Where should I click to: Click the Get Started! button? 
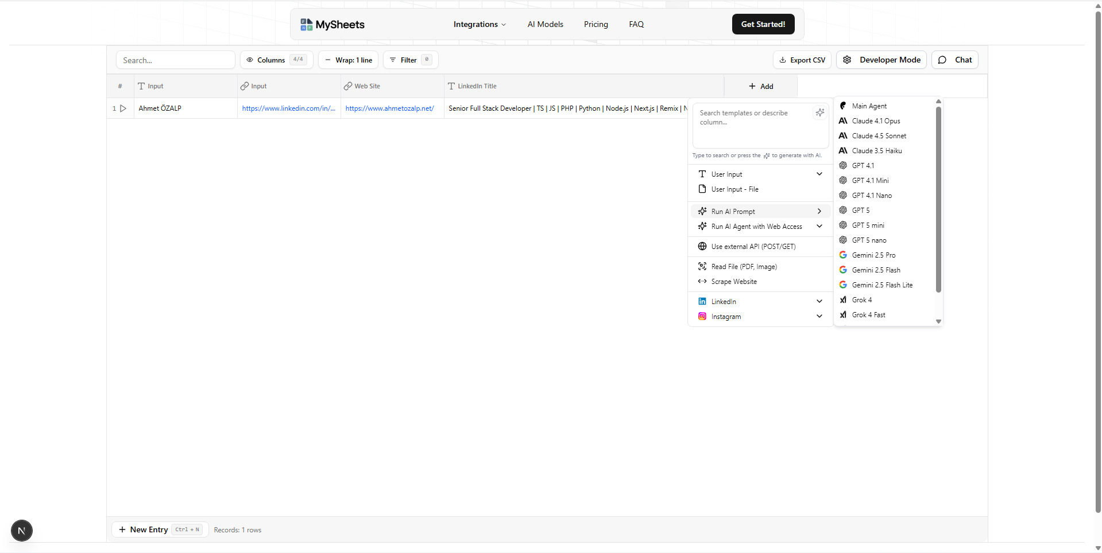[763, 25]
